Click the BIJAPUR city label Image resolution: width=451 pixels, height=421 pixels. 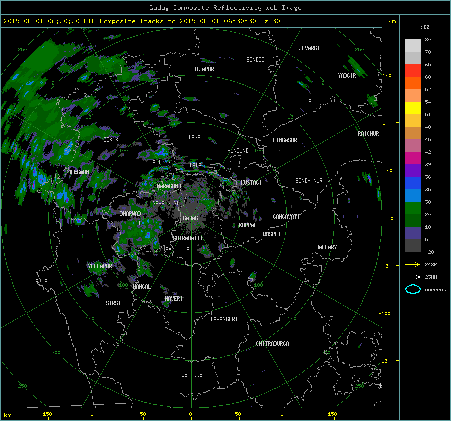[203, 69]
